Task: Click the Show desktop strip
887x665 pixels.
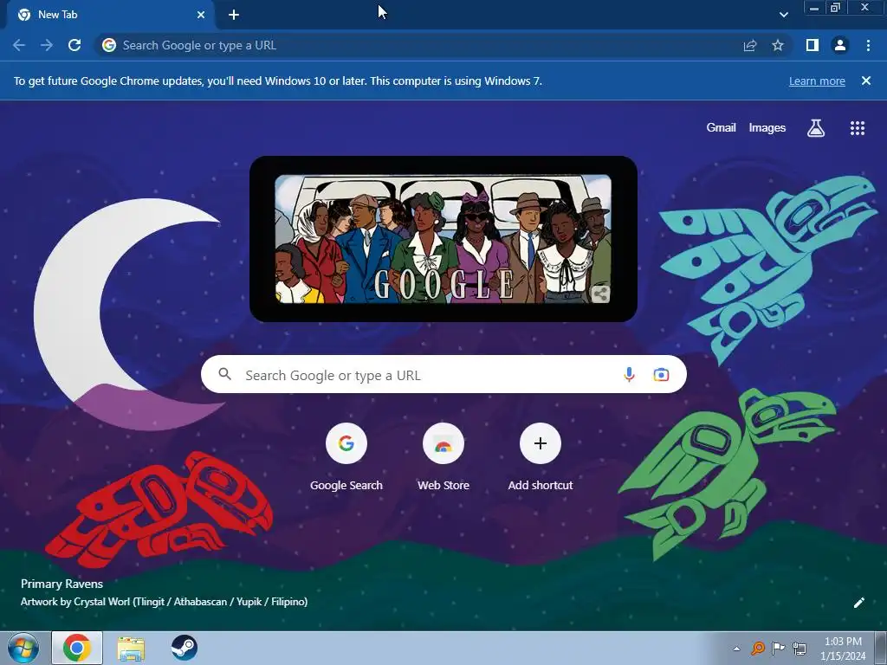Action: coord(881,648)
